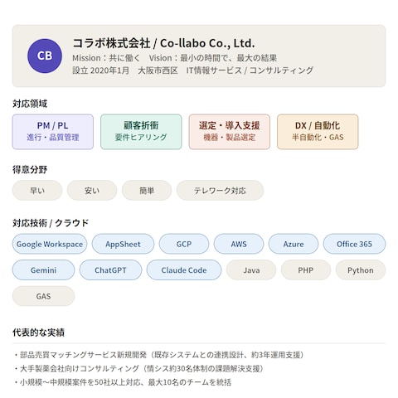Select the Python language tag

click(361, 270)
